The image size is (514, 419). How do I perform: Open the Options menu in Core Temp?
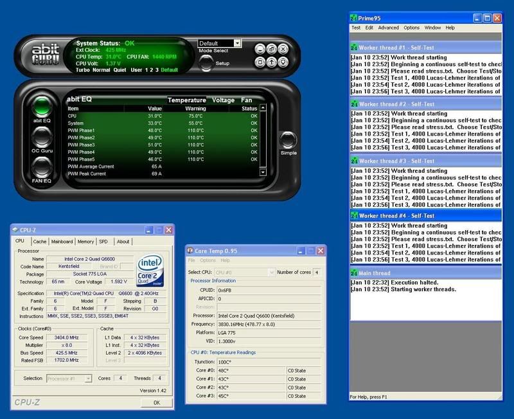[x=208, y=260]
